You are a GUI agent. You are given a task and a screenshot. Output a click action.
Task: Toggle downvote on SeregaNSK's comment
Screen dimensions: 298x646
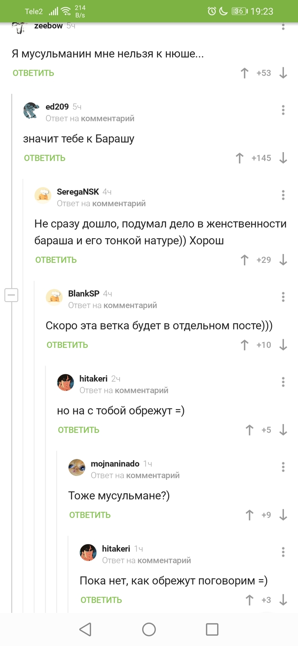pos(283,260)
